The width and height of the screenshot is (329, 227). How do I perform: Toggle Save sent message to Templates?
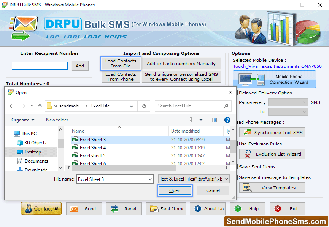(x=237, y=177)
